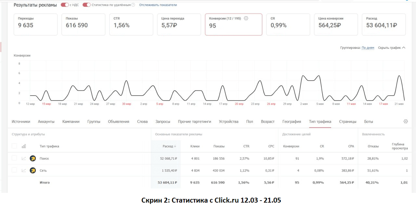416x212 pixels.
Task: Click Сеть row label
Action: [43, 170]
